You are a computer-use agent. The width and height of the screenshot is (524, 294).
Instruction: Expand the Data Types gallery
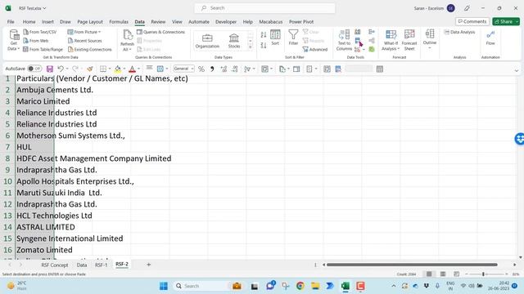tap(251, 47)
